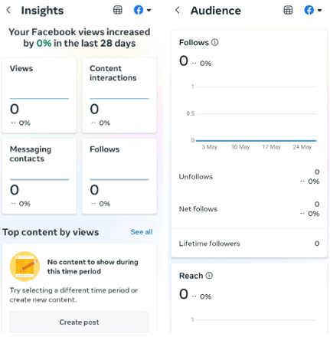Image resolution: width=330 pixels, height=337 pixels.
Task: Expand platform dropdown arrow in Audience header
Action: [x=319, y=11]
